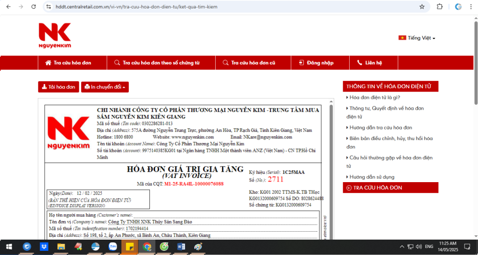478x255 pixels.
Task: Click the Nguyen Kim logo inside invoice
Action: pos(69,132)
